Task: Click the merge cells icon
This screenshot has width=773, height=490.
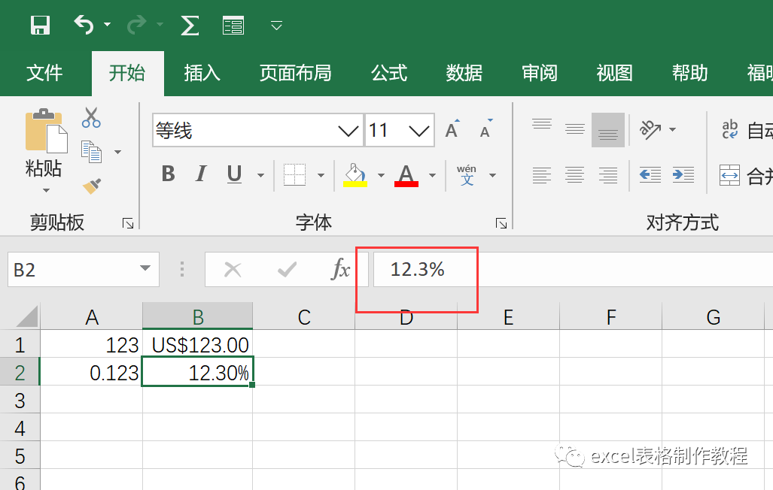Action: coord(729,175)
